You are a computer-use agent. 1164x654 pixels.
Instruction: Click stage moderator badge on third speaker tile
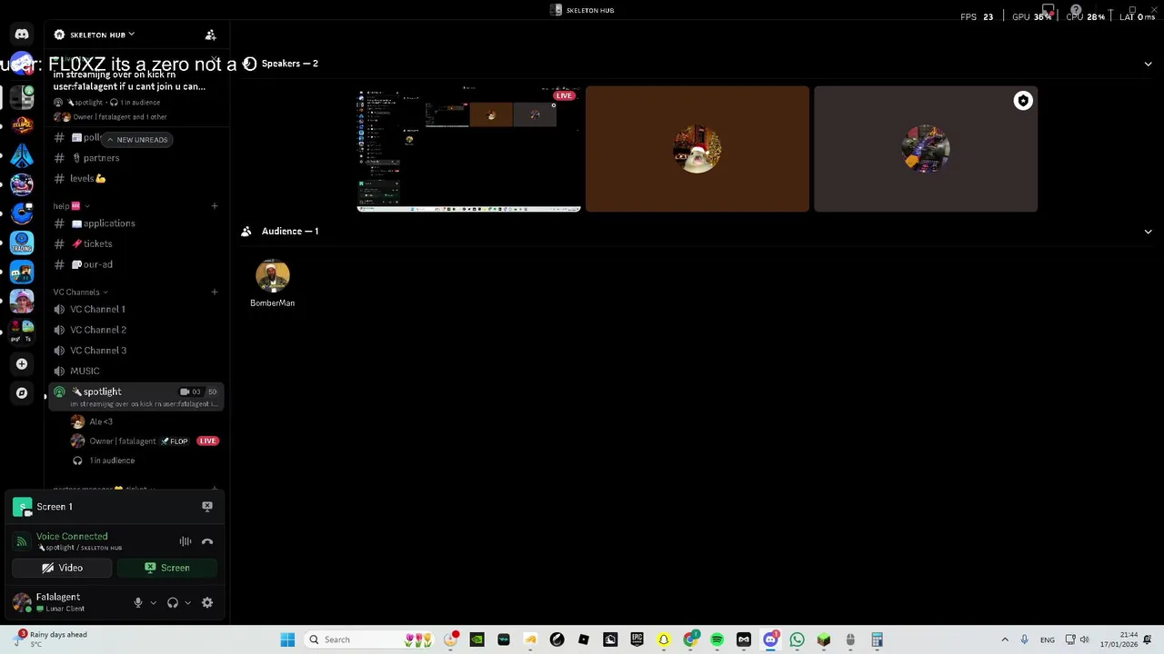1023,101
